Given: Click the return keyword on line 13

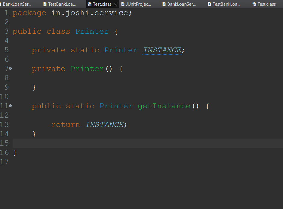Looking at the screenshot, I should 66,125.
